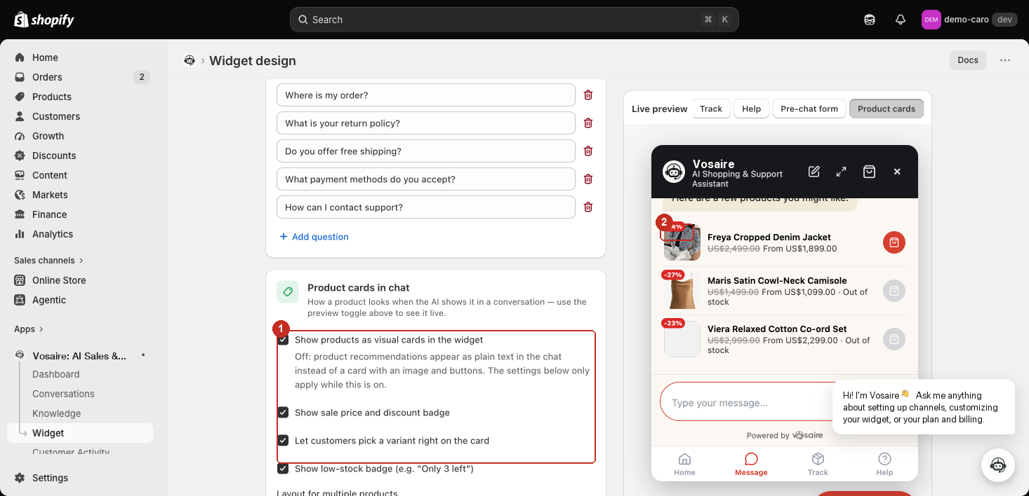
Task: Delete "How can I contact support?" question
Action: coord(588,207)
